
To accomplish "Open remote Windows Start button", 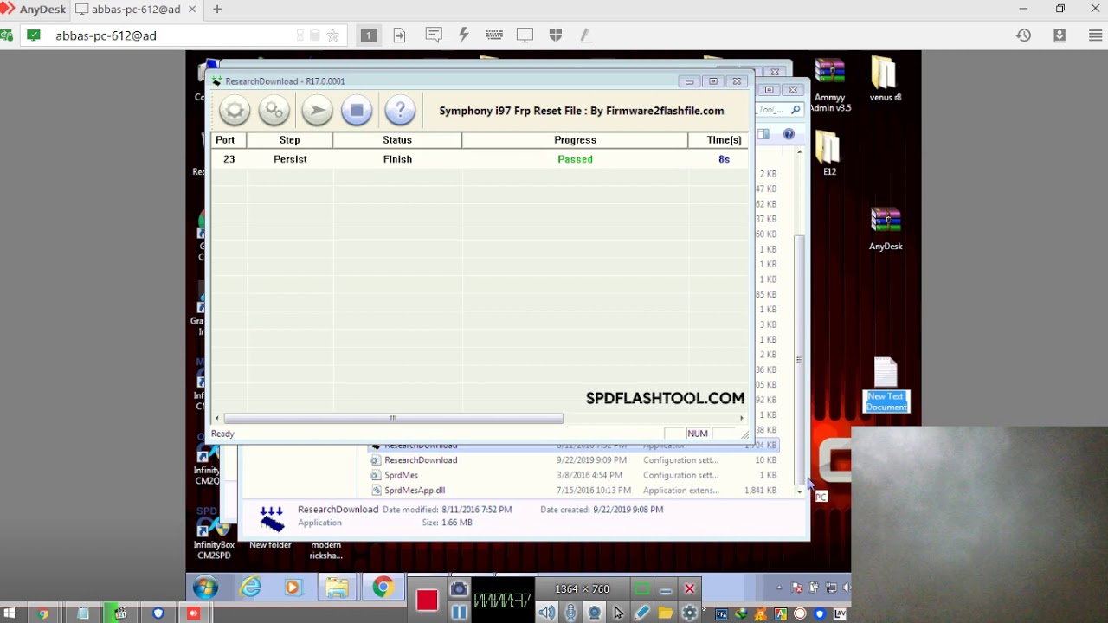I will (206, 588).
